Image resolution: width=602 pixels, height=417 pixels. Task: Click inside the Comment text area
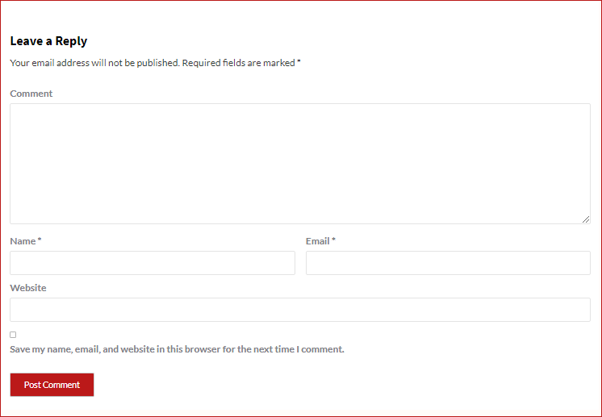coord(299,163)
